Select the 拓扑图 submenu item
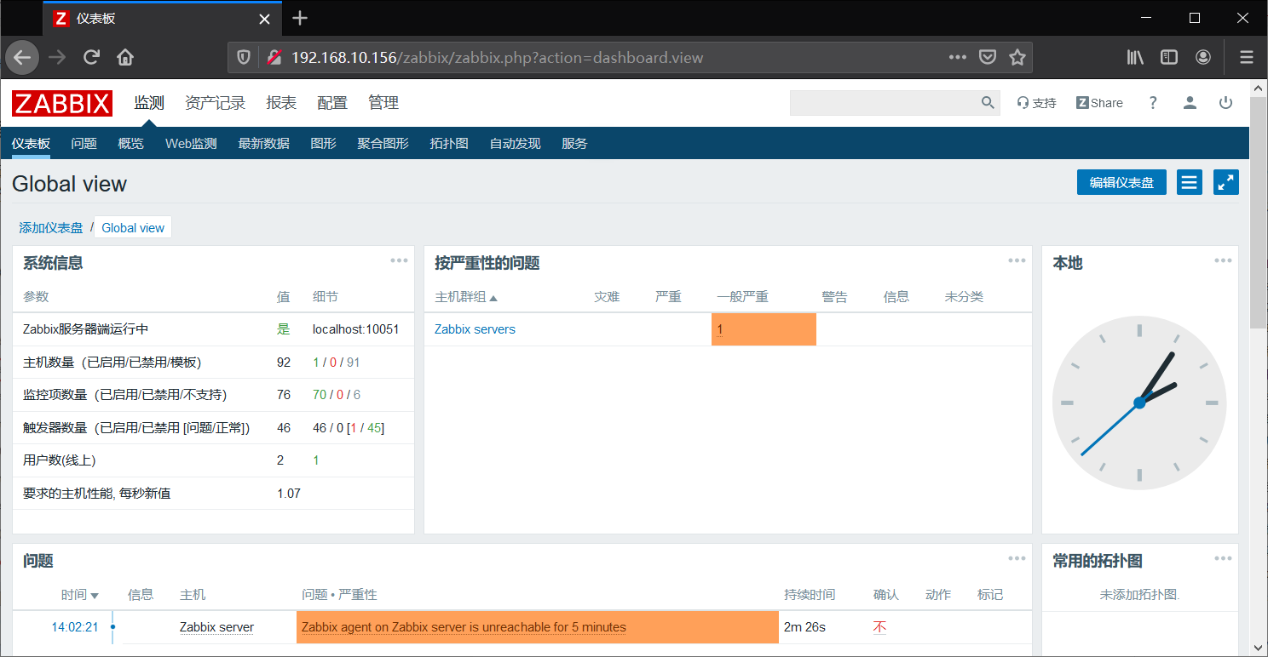Viewport: 1268px width, 657px height. (x=449, y=144)
